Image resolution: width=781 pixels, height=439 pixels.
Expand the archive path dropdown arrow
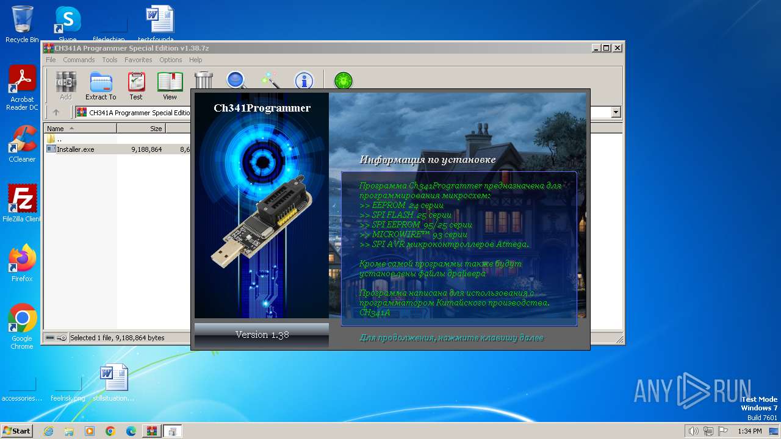(x=616, y=112)
